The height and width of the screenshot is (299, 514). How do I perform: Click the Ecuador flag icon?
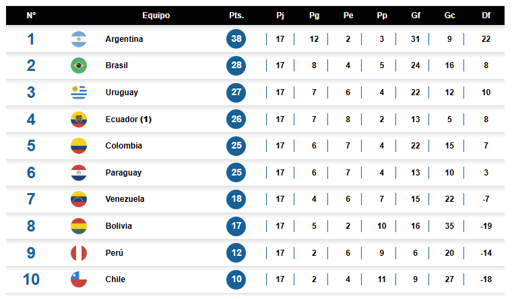coord(79,119)
